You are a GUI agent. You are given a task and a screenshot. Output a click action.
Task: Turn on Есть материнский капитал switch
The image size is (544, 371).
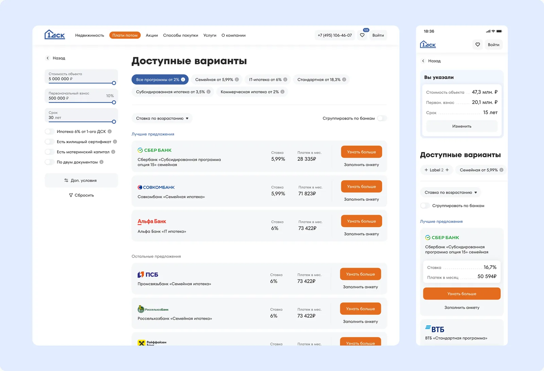click(x=49, y=152)
